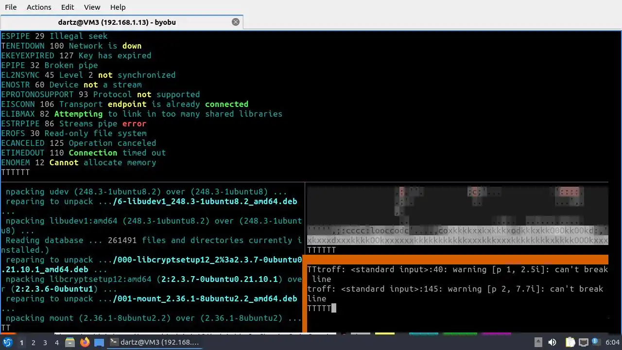The image size is (622, 350).
Task: Launch Firefox from the taskbar
Action: (85, 342)
